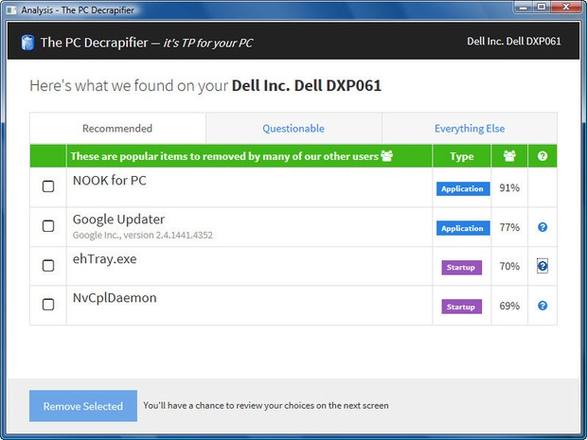Click the Application badge for Google Updater
The height and width of the screenshot is (440, 587).
tap(463, 228)
